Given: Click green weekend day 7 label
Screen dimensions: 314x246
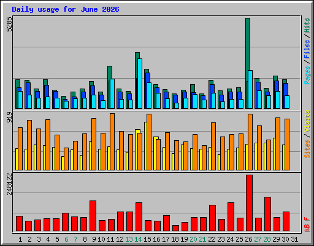Looking at the screenshot, I should [x=75, y=239].
